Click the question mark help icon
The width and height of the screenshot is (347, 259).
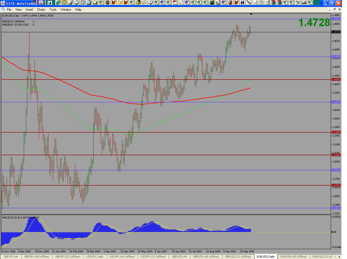(150, 3)
